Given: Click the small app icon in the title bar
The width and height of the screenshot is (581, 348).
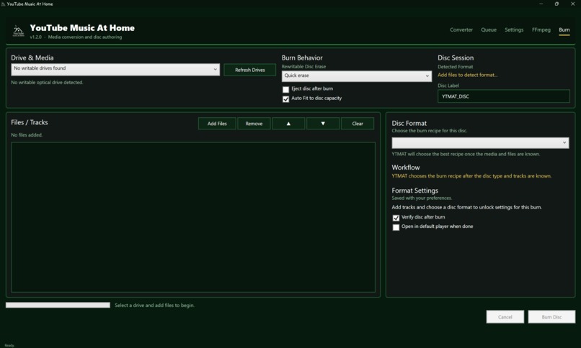Looking at the screenshot, I should click(x=3, y=4).
